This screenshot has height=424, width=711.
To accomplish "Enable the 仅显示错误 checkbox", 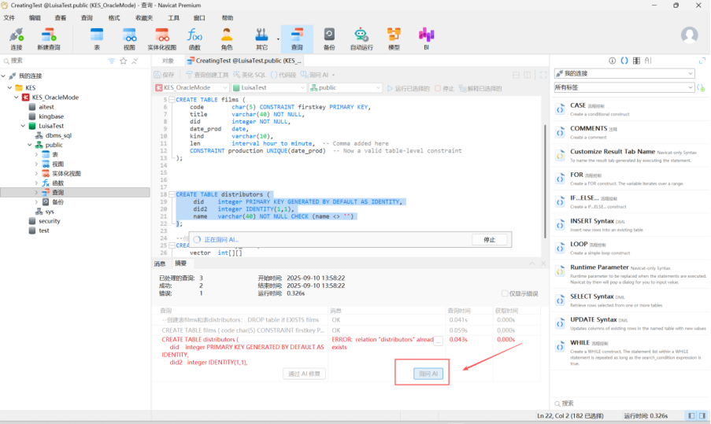I will (x=505, y=293).
